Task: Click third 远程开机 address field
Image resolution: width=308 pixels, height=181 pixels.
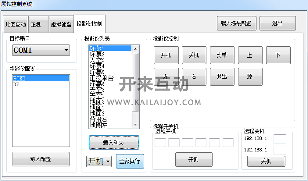Action: [187, 143]
